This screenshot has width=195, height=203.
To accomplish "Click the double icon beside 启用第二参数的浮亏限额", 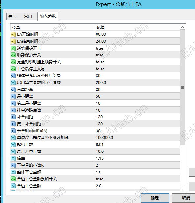I will click(13, 82).
